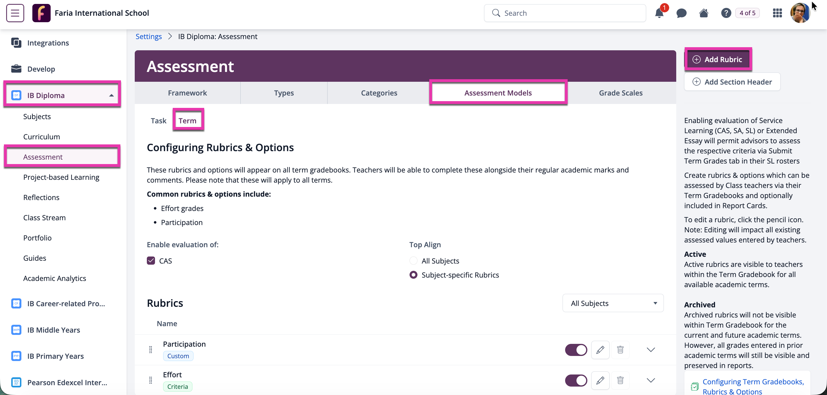The image size is (827, 395).
Task: Open the Grade Scales tab
Action: (x=621, y=93)
